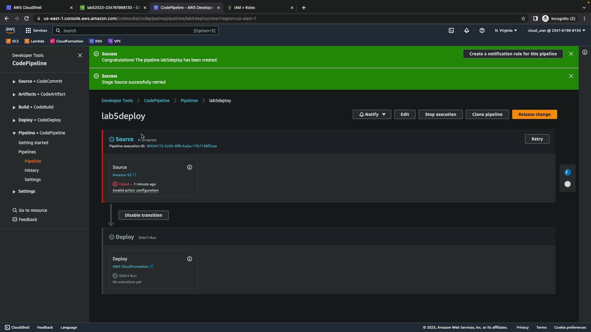Switch to the IAM > Roles tab
591x332 pixels.
(x=259, y=8)
